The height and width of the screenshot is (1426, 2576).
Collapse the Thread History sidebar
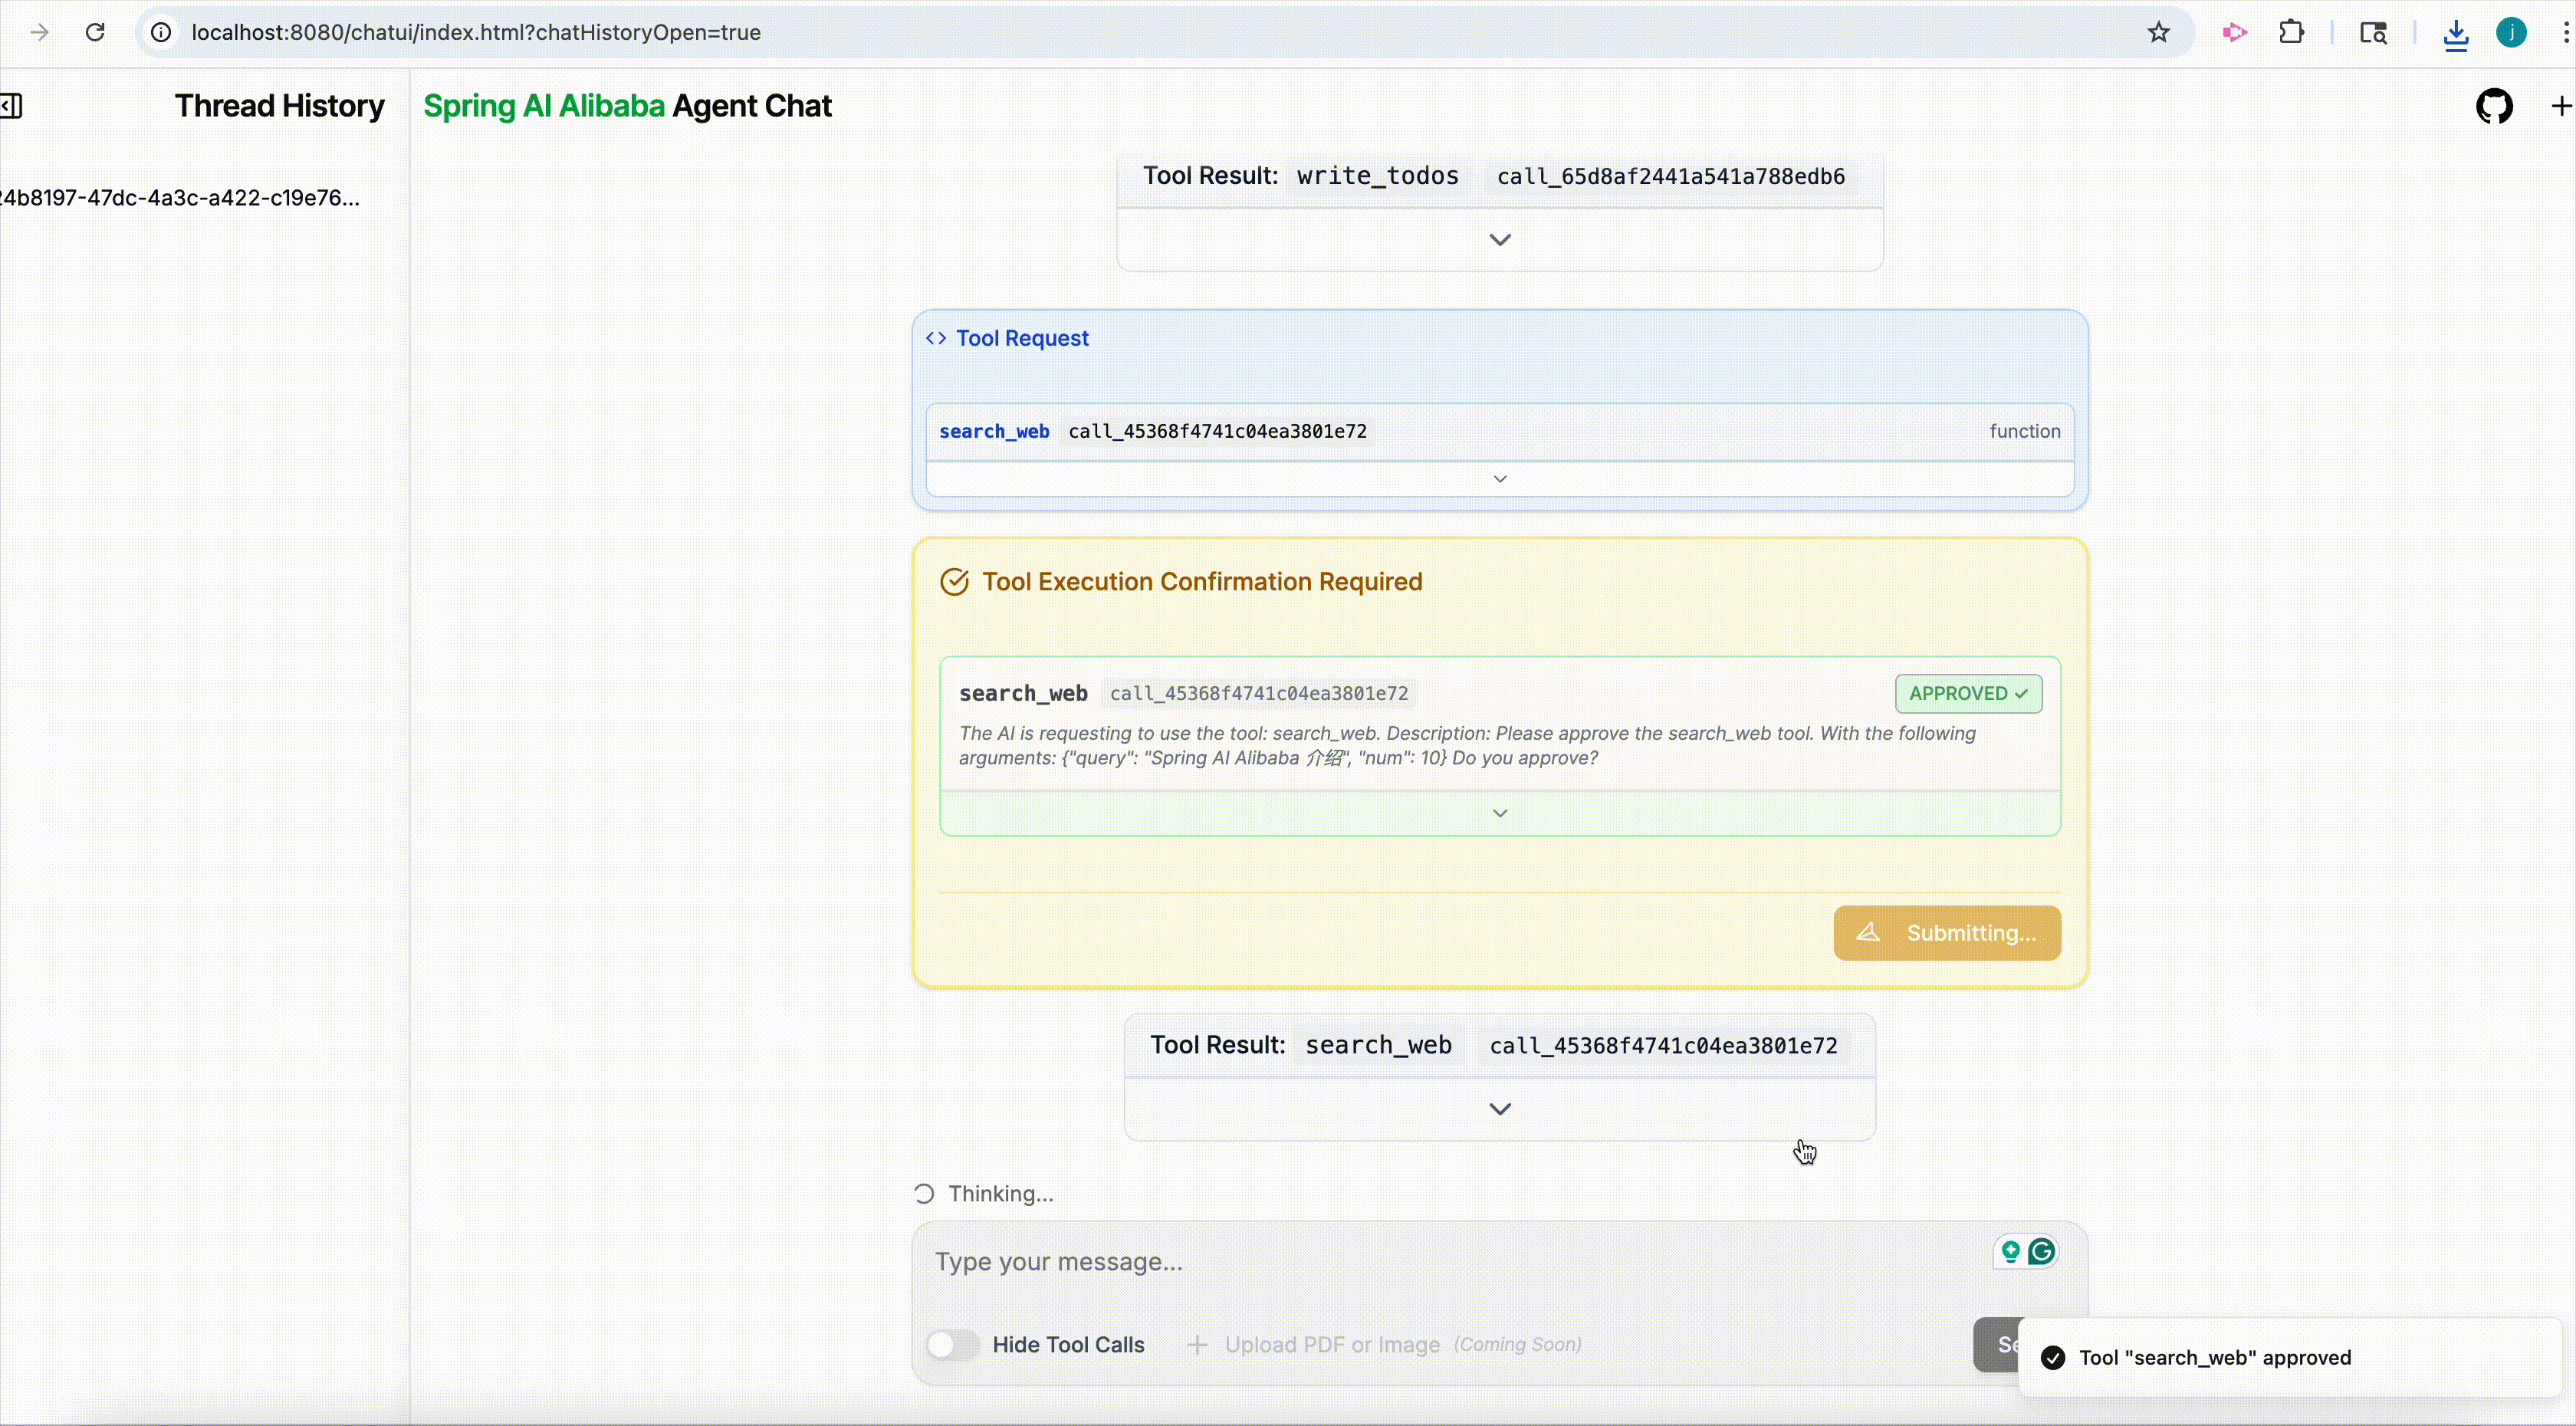coord(12,105)
